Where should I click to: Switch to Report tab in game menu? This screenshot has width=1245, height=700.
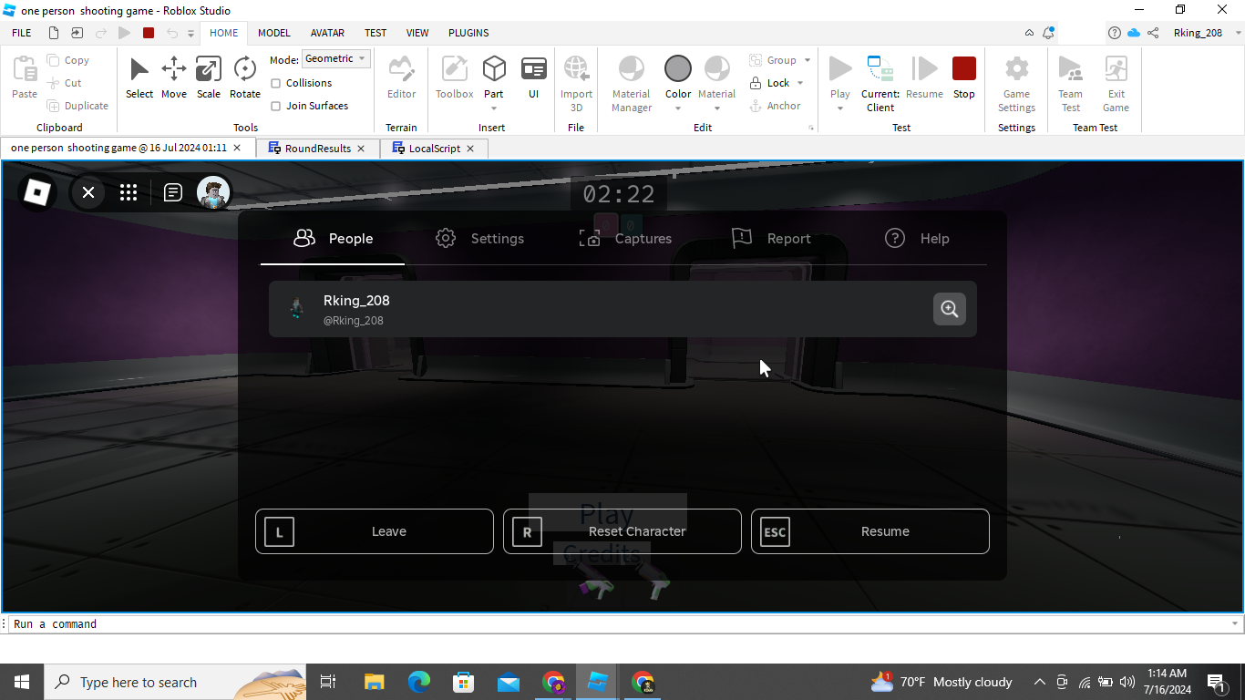click(x=771, y=239)
